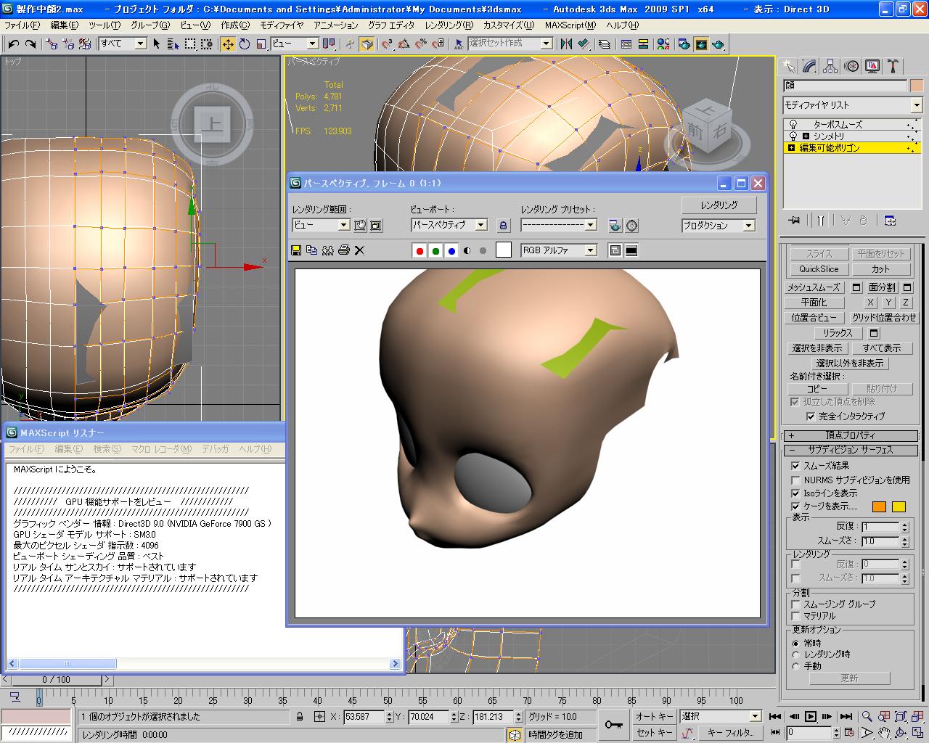Image resolution: width=929 pixels, height=743 pixels.
Task: Open the Hierarchy command panel tab
Action: [x=831, y=67]
